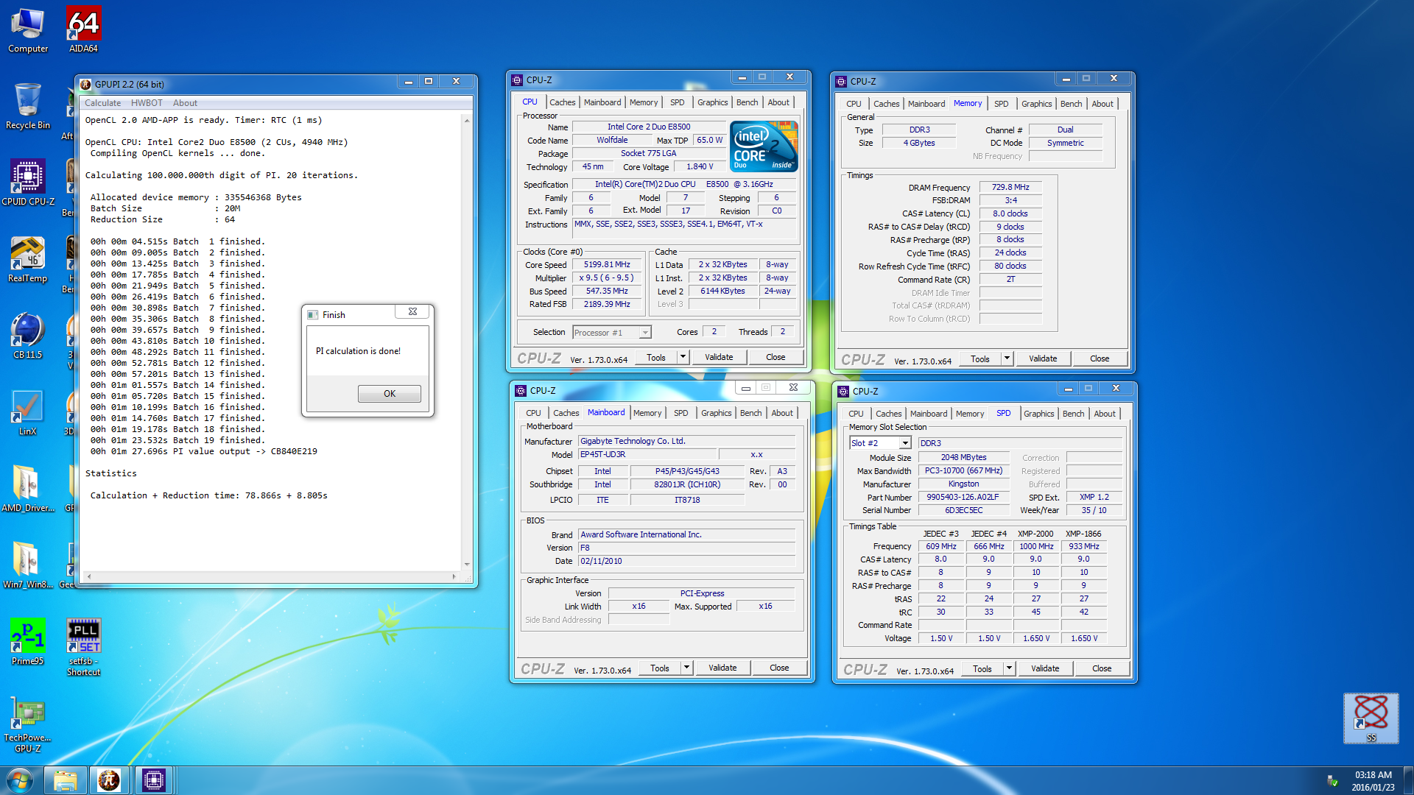
Task: Click GPUPI vertical scrollbar down arrow
Action: pyautogui.click(x=467, y=565)
